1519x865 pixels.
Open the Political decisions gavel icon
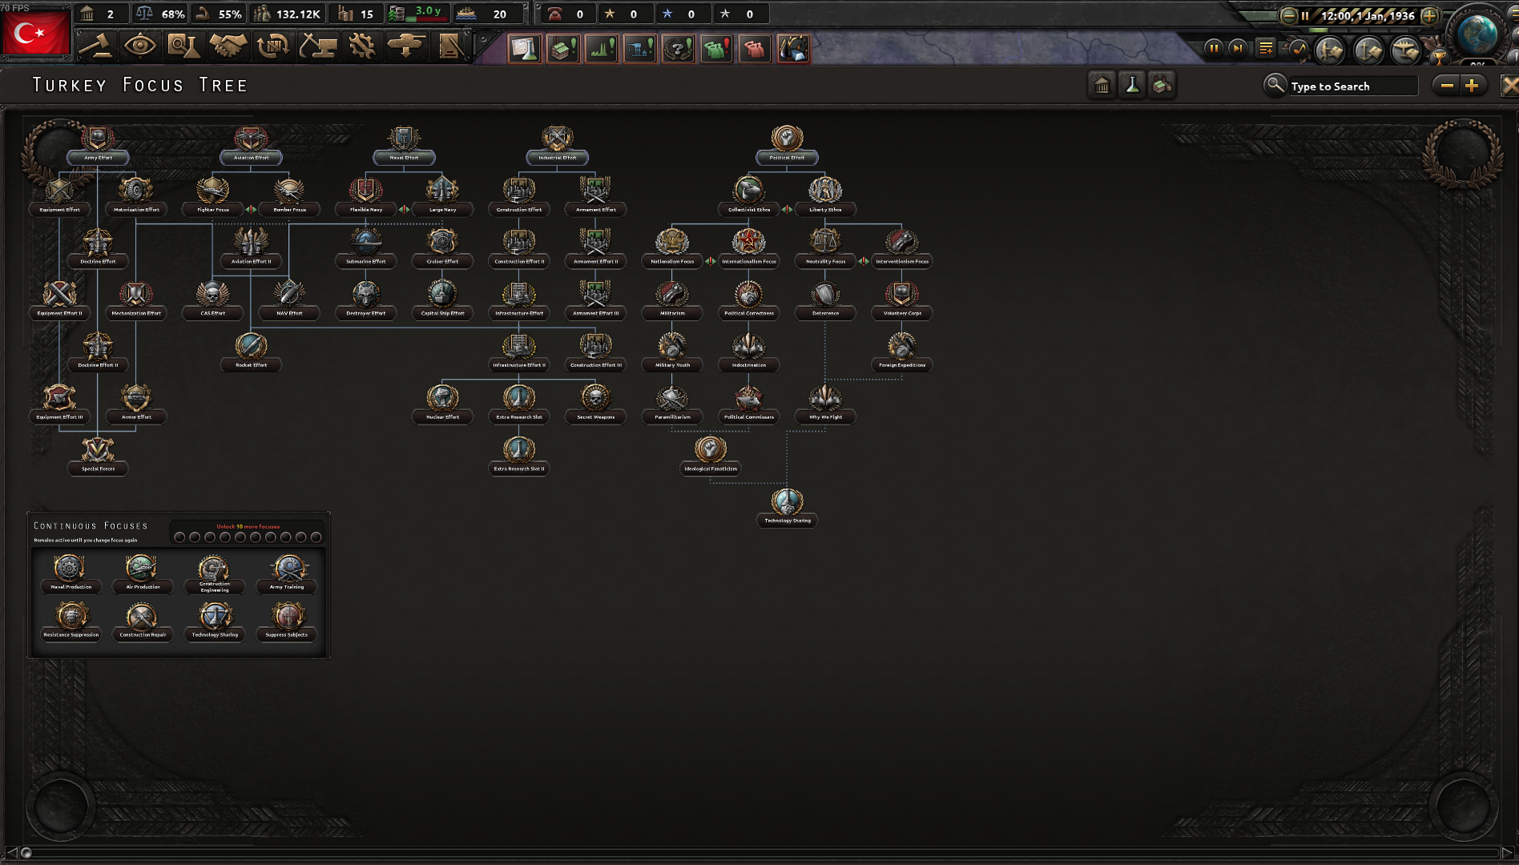point(98,46)
